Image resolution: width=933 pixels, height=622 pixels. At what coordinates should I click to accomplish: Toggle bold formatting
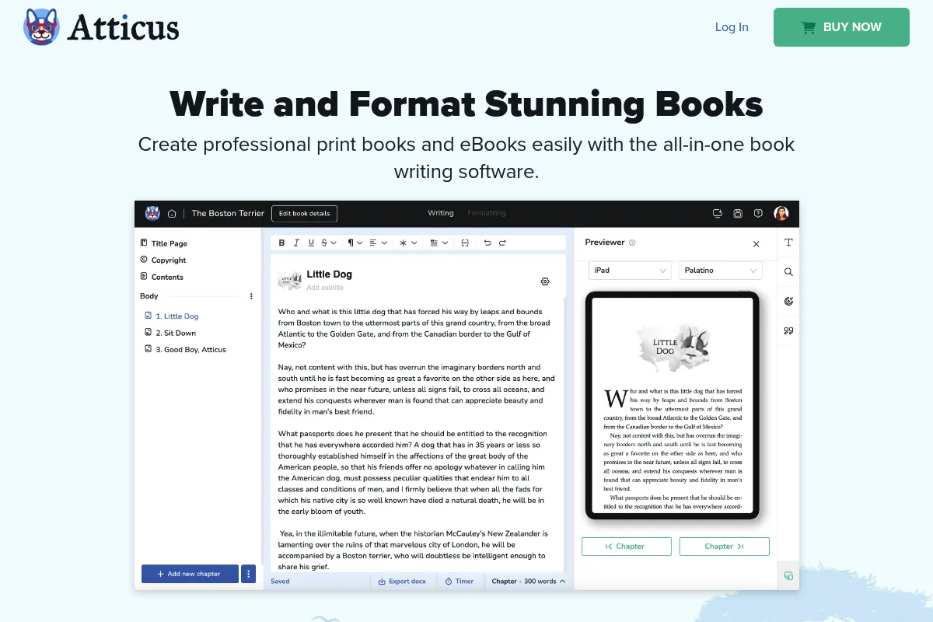[281, 243]
